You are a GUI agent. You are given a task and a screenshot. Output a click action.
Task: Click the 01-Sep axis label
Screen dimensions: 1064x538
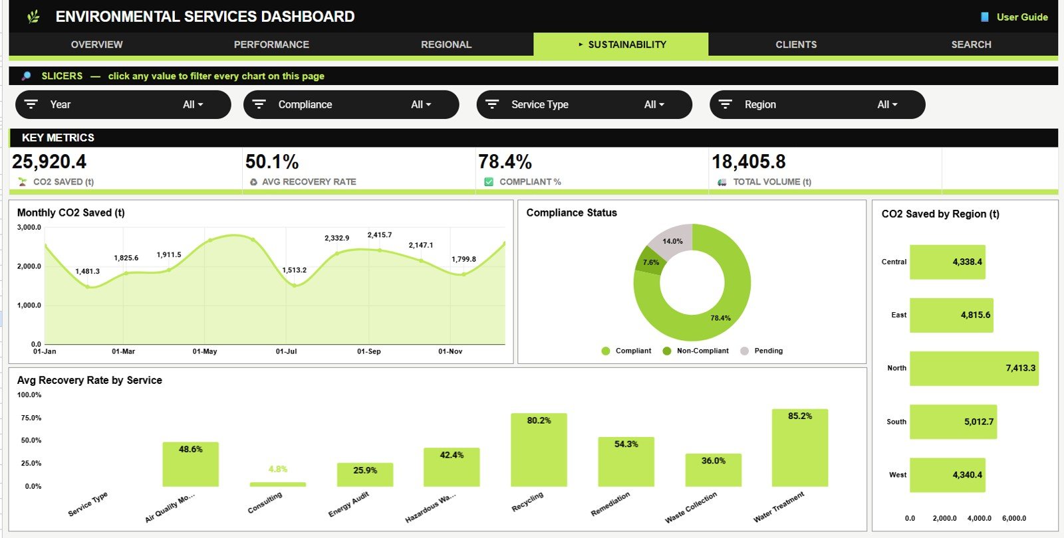pyautogui.click(x=369, y=351)
